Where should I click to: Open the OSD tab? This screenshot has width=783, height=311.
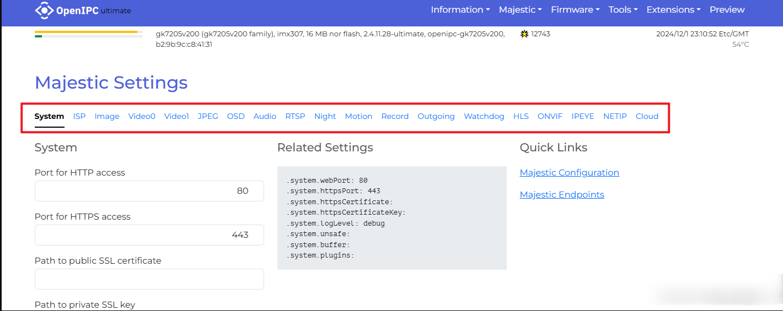click(236, 116)
